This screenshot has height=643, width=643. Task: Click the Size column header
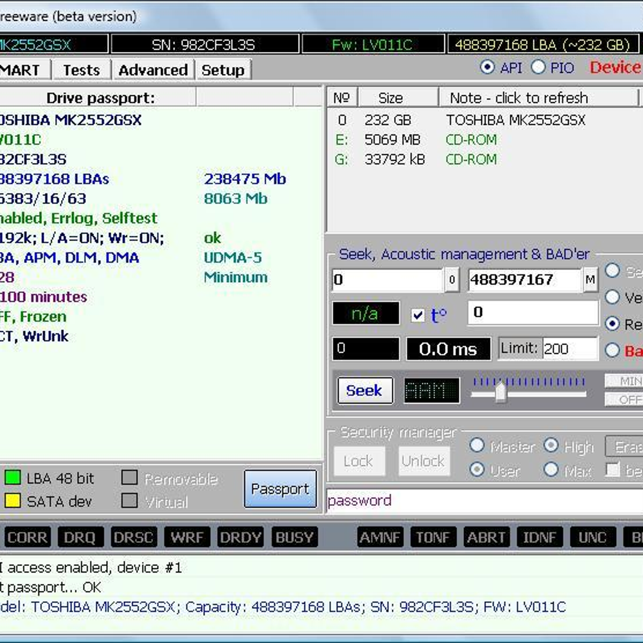pos(397,98)
